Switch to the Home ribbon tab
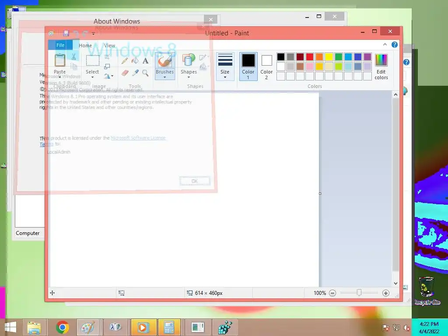Image resolution: width=448 pixels, height=336 pixels. [x=85, y=45]
